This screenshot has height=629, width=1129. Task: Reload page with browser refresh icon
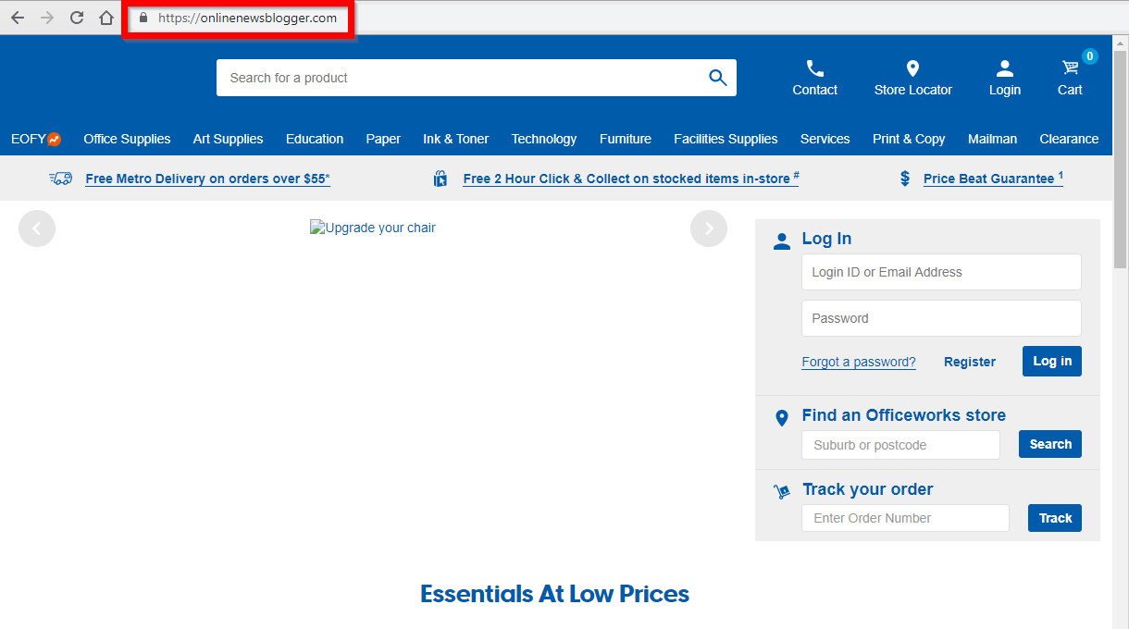pyautogui.click(x=77, y=18)
